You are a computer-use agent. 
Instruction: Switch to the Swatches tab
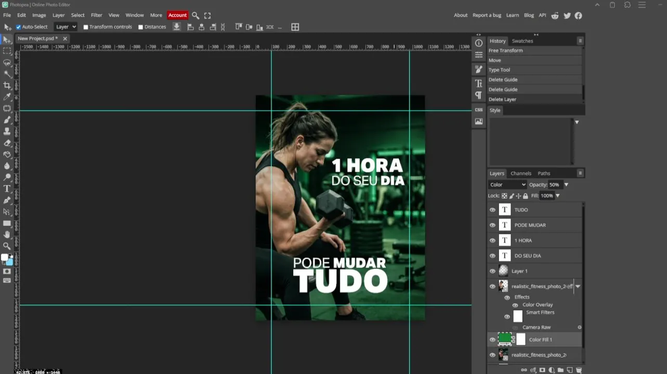pos(522,41)
